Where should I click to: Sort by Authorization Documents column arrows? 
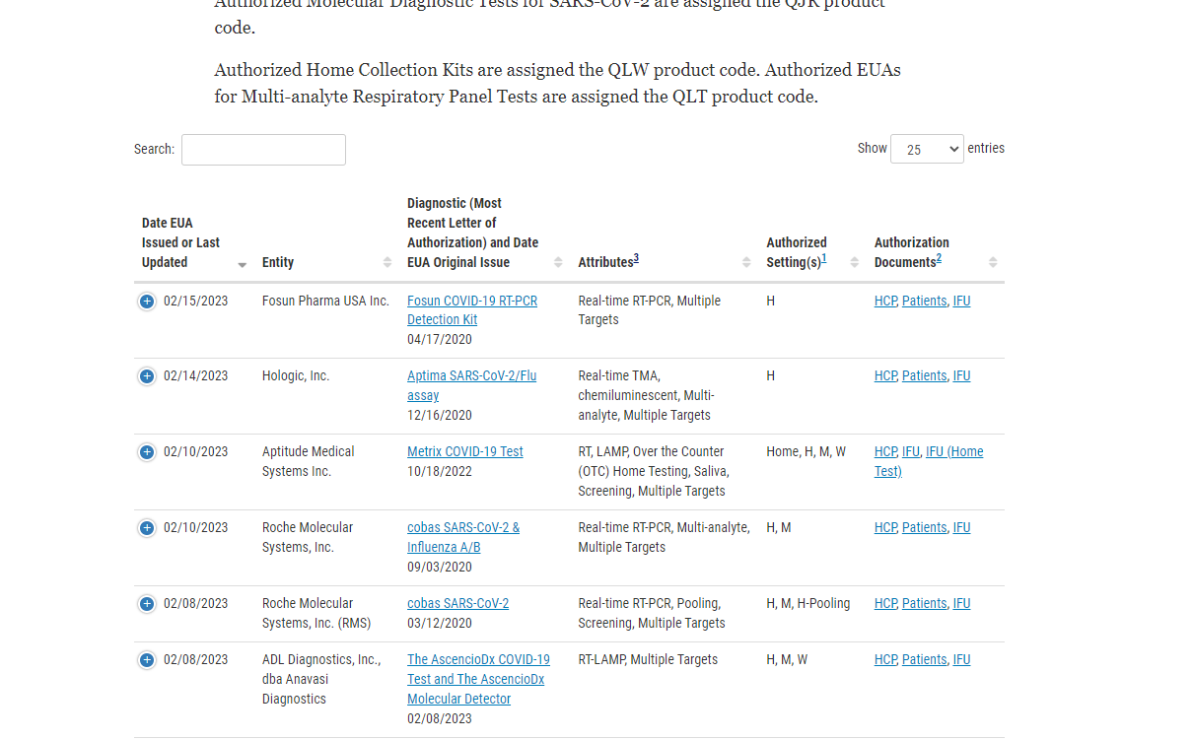[x=993, y=263]
